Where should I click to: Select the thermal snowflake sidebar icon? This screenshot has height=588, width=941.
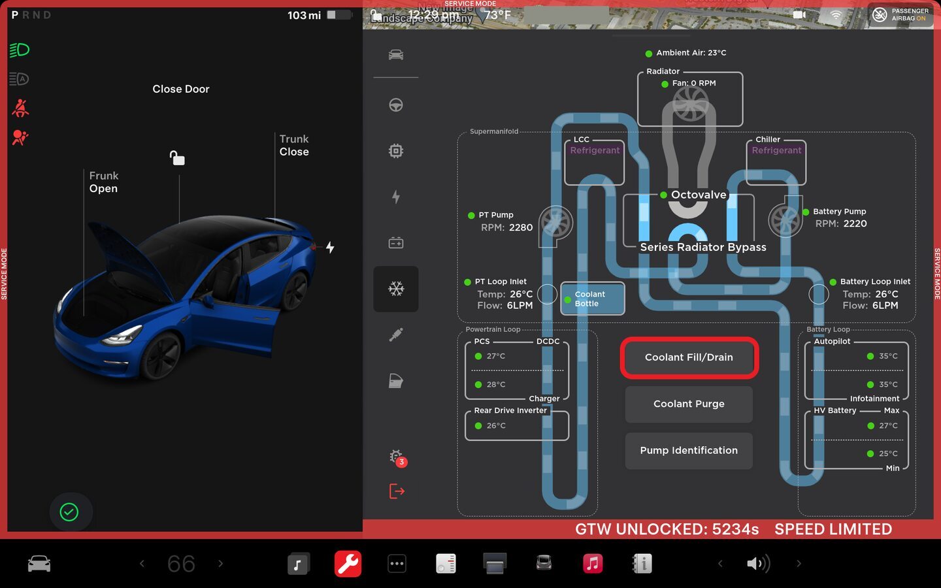(x=395, y=289)
